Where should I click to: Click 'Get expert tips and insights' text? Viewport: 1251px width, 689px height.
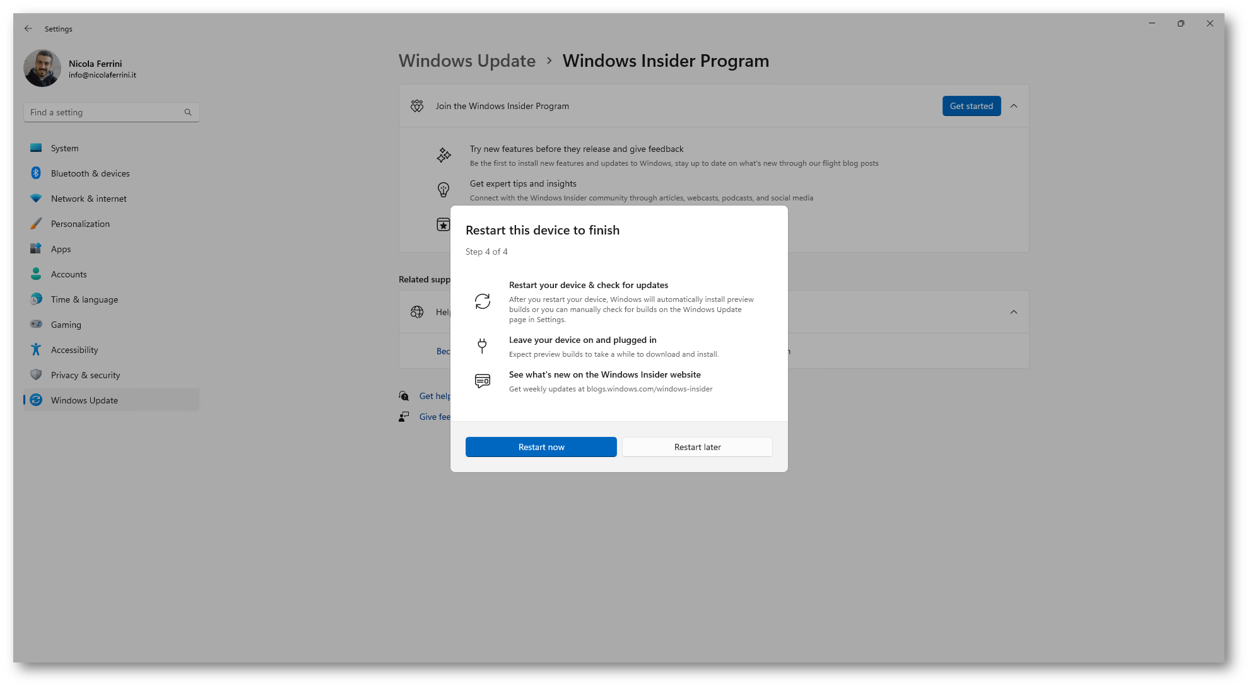point(523,183)
